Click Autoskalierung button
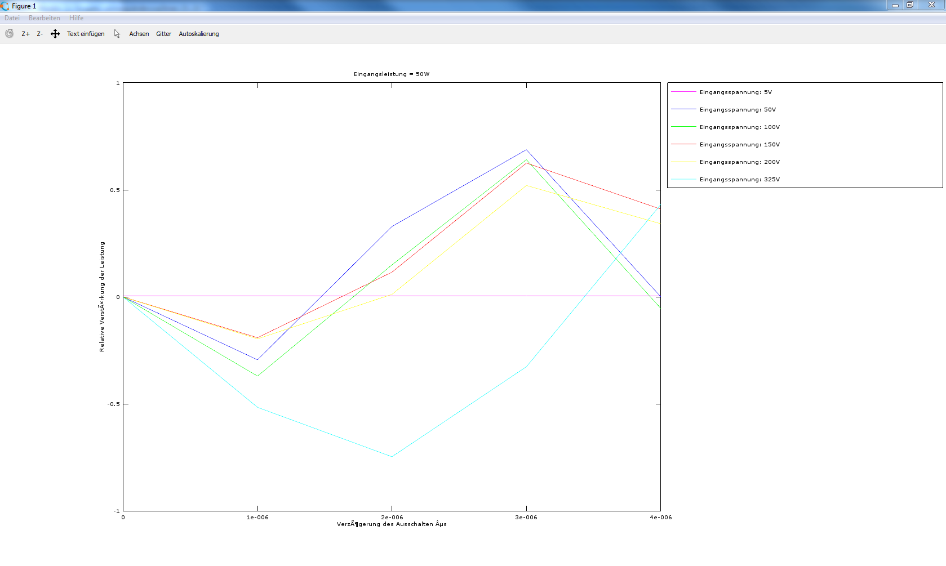The height and width of the screenshot is (566, 946). tap(199, 34)
